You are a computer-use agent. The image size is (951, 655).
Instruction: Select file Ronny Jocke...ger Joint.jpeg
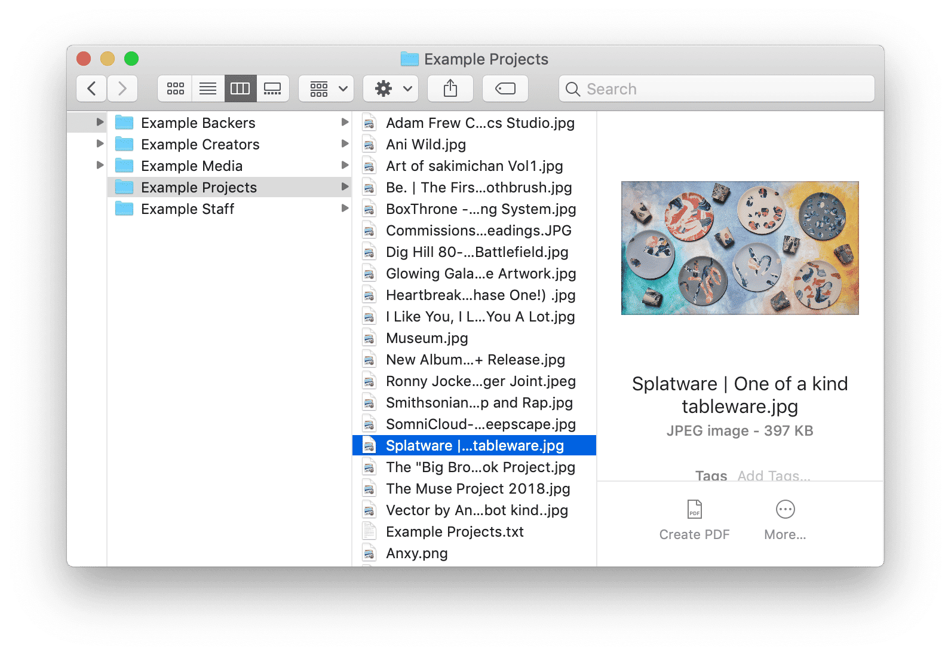pos(474,381)
